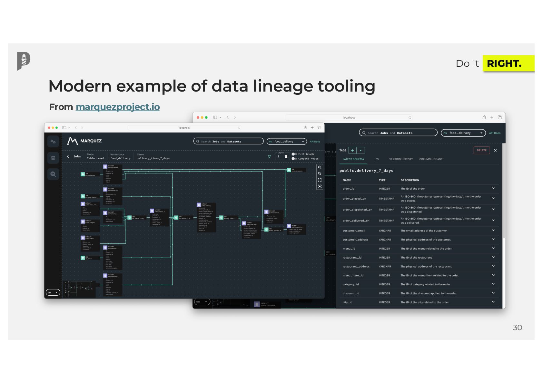Select the public.menus dataset node icon
This screenshot has height=384, width=543.
[105, 213]
